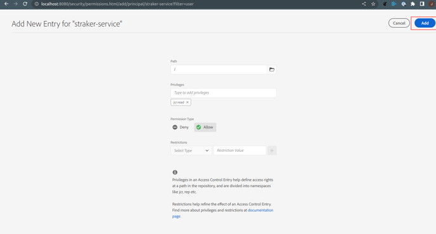This screenshot has width=436, height=234.
Task: Open the documentation page link
Action: pyautogui.click(x=222, y=213)
